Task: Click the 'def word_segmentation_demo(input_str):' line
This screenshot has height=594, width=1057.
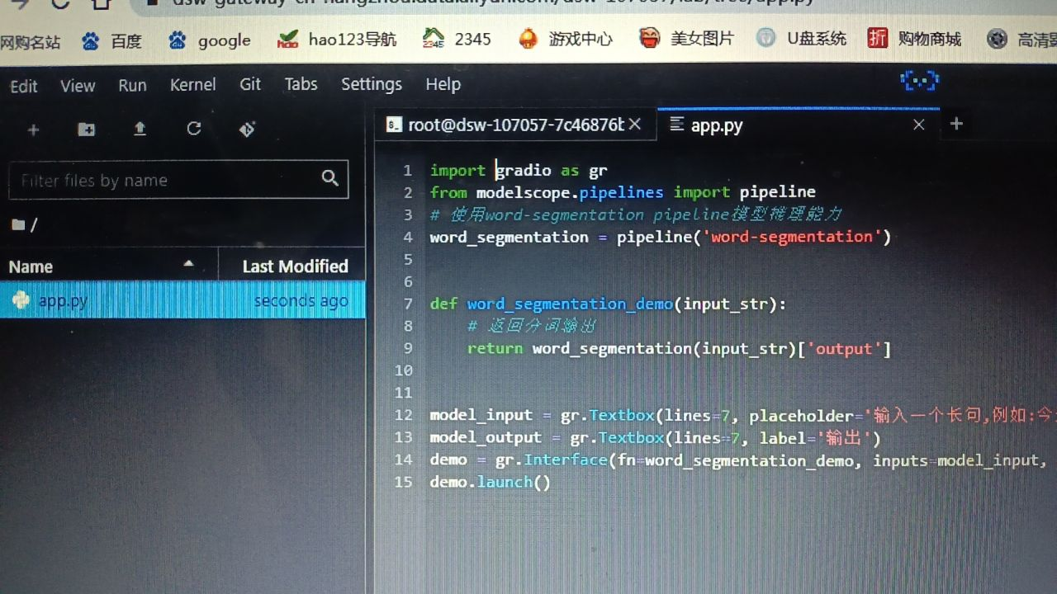Action: [608, 304]
